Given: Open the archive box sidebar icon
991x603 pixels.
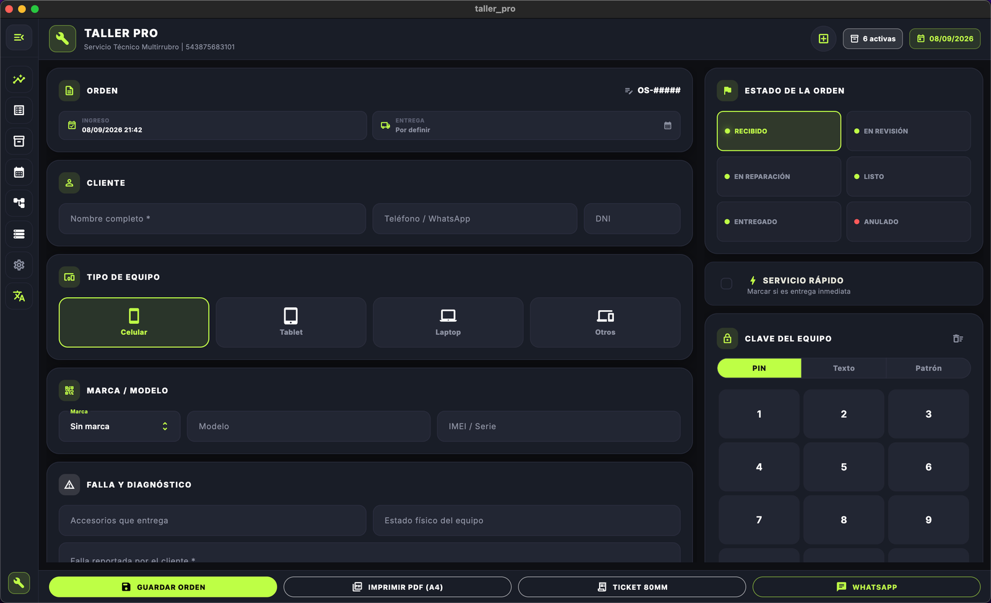Looking at the screenshot, I should pyautogui.click(x=19, y=141).
